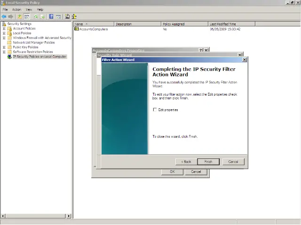Click the Create IP Security Policy toolbar icon
This screenshot has height=225, width=301.
pyautogui.click(x=68, y=16)
